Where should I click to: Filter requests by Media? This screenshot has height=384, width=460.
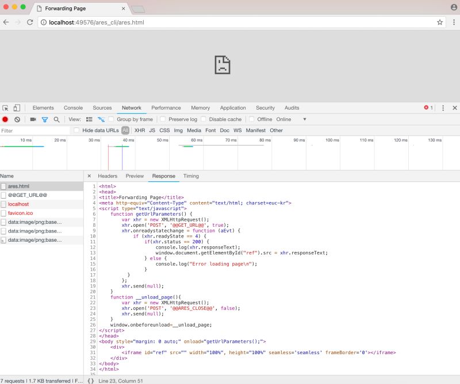tap(194, 130)
